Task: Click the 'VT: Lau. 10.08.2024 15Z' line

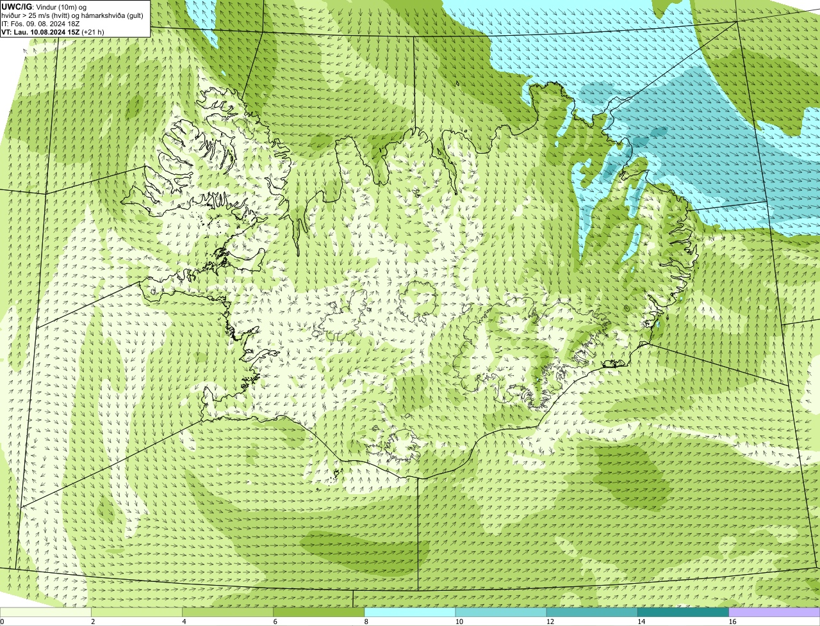Action: (x=53, y=31)
